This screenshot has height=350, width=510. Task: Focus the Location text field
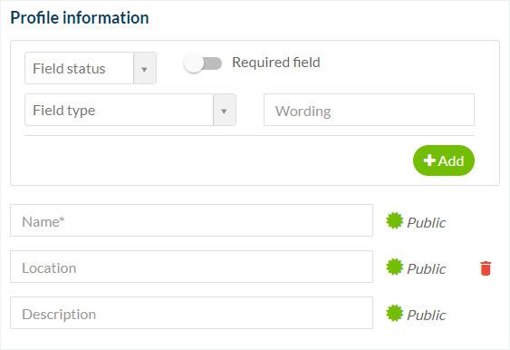191,267
